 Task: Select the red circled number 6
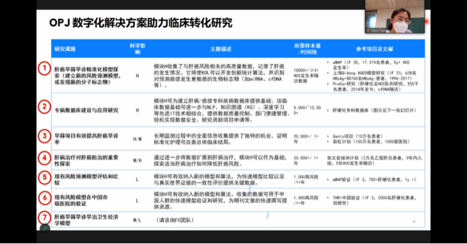[x=44, y=198]
